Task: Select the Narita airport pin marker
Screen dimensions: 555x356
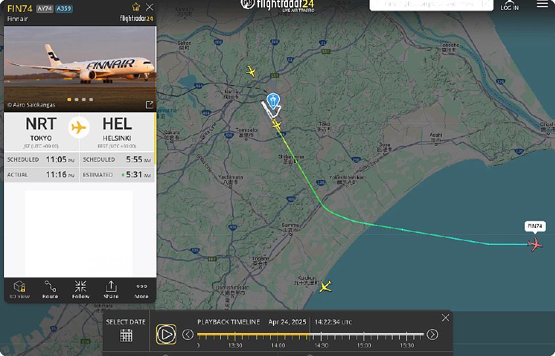Action: coord(273,100)
